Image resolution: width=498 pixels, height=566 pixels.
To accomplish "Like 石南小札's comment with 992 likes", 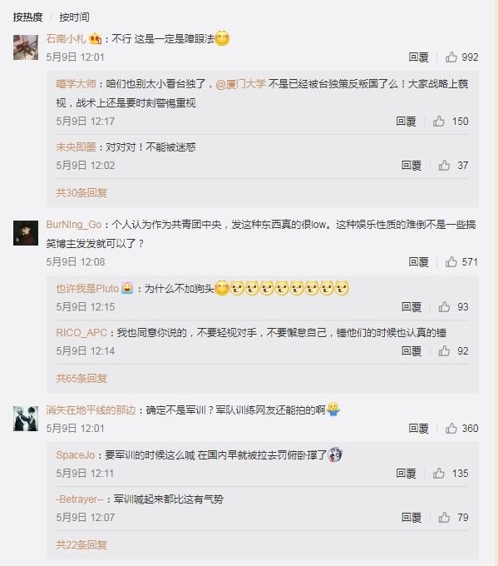I will [451, 57].
